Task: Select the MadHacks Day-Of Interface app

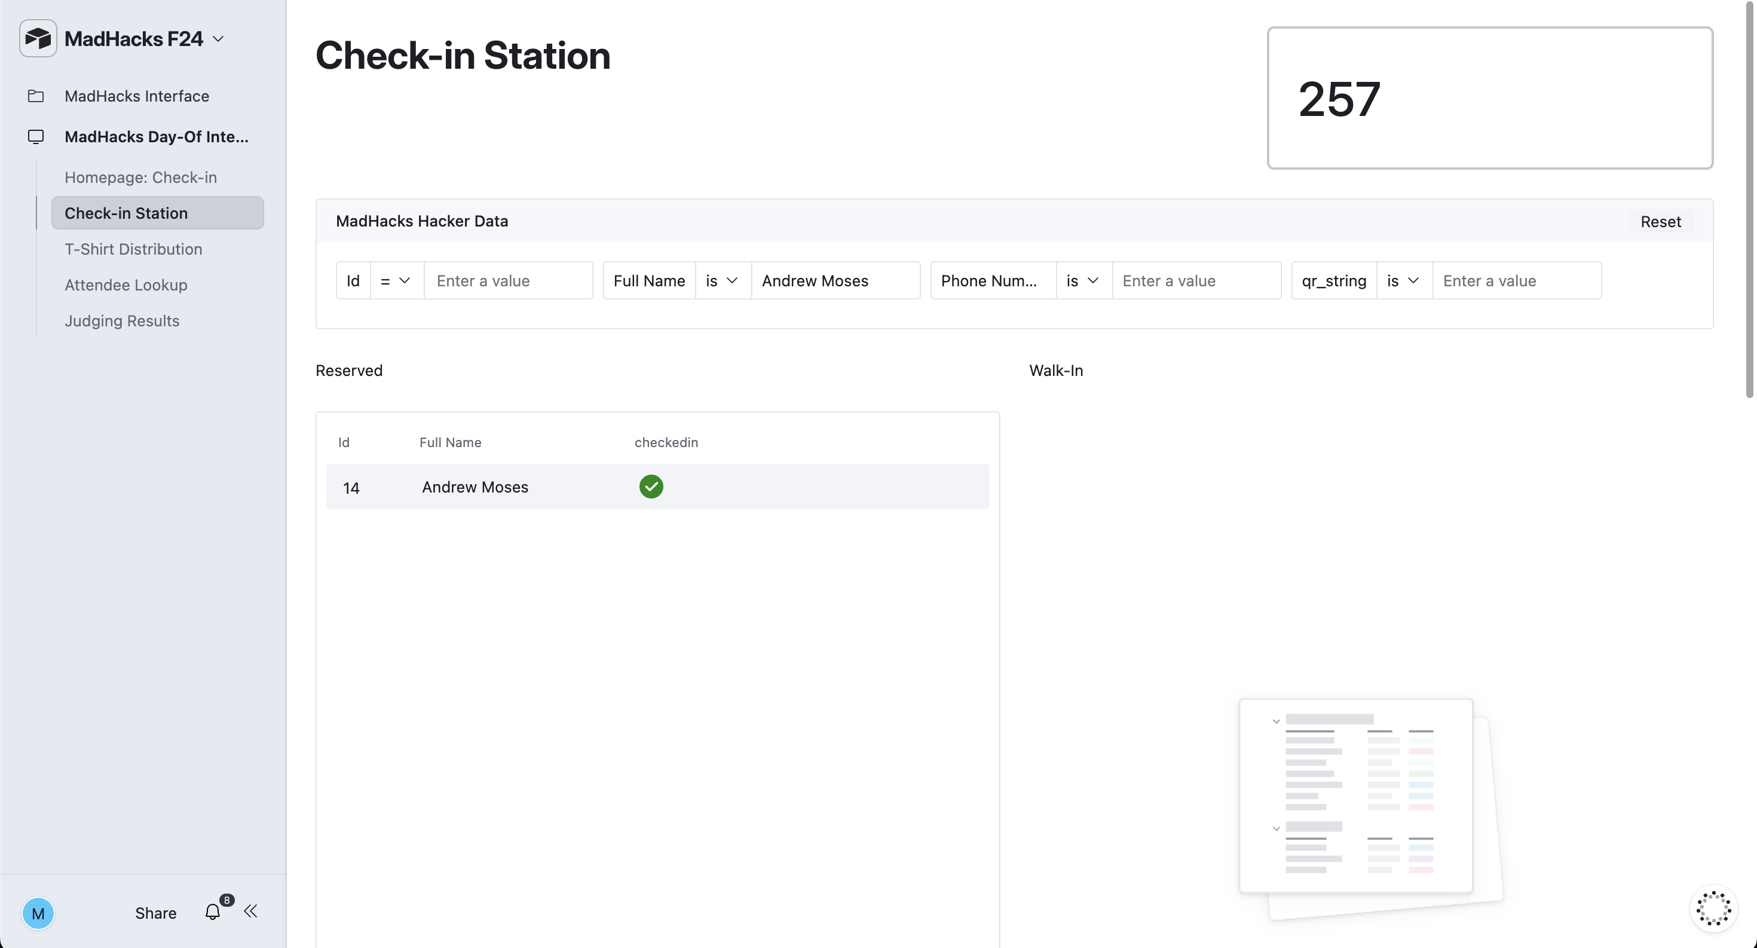Action: pyautogui.click(x=157, y=136)
